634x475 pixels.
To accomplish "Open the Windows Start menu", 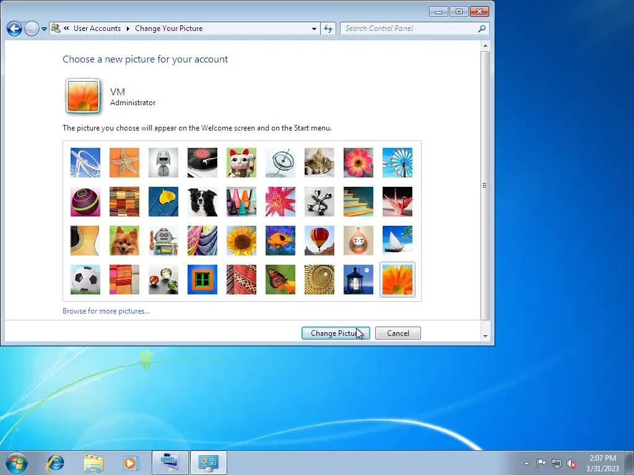I will coord(17,463).
